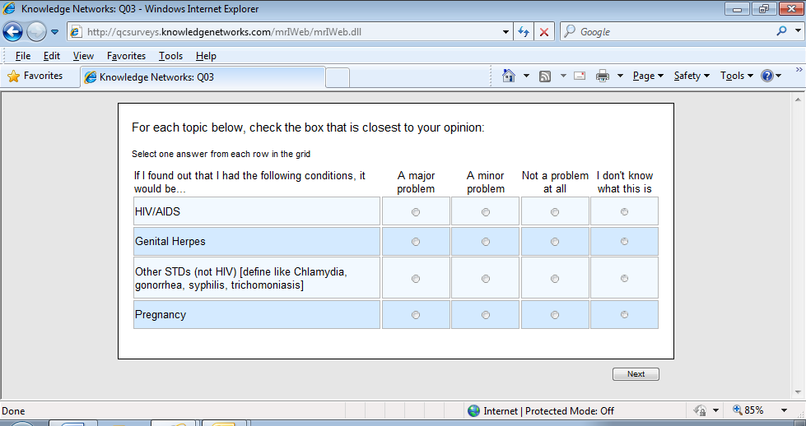This screenshot has width=806, height=426.
Task: Open a new blank tab
Action: (x=338, y=77)
